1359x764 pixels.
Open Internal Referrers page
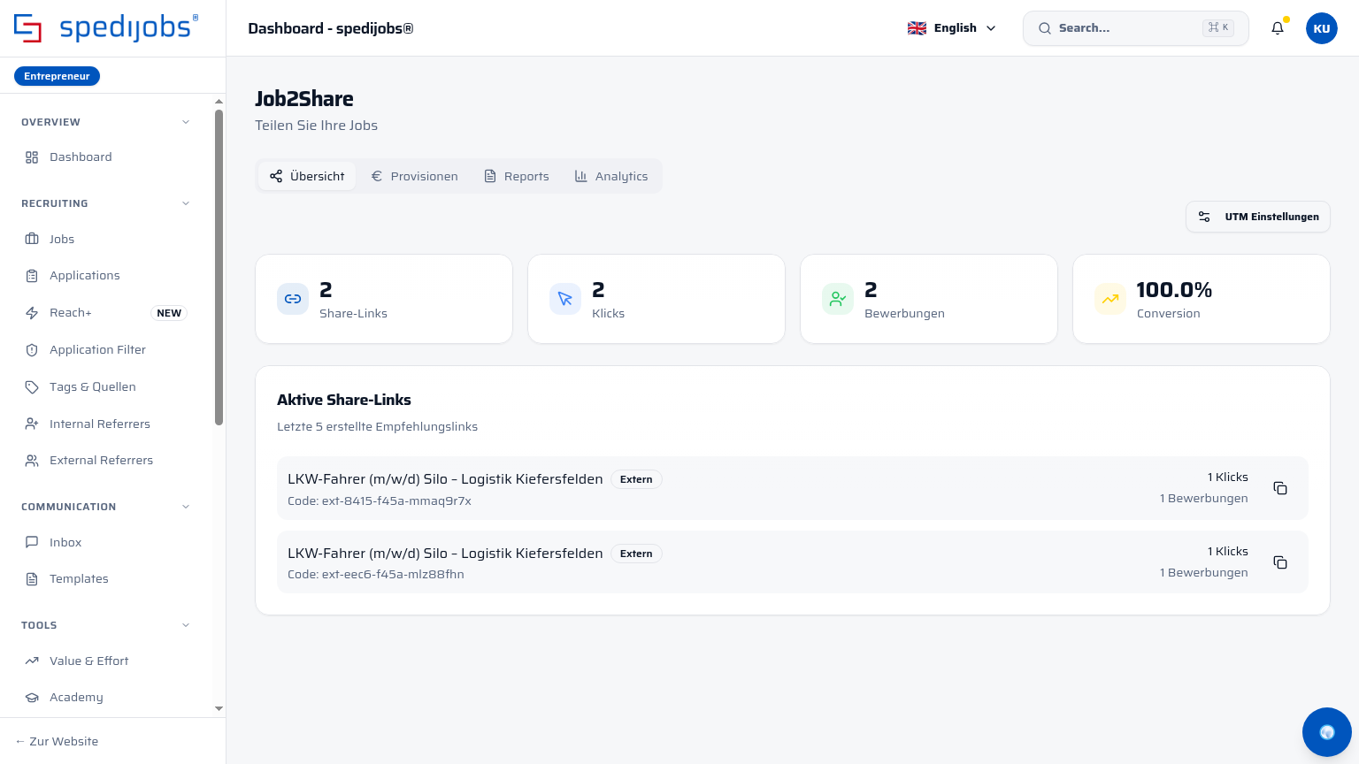click(x=106, y=424)
